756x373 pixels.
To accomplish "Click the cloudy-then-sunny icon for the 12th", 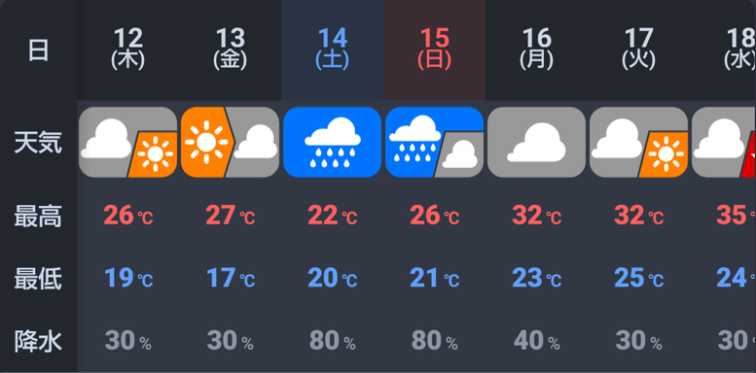I will [127, 142].
